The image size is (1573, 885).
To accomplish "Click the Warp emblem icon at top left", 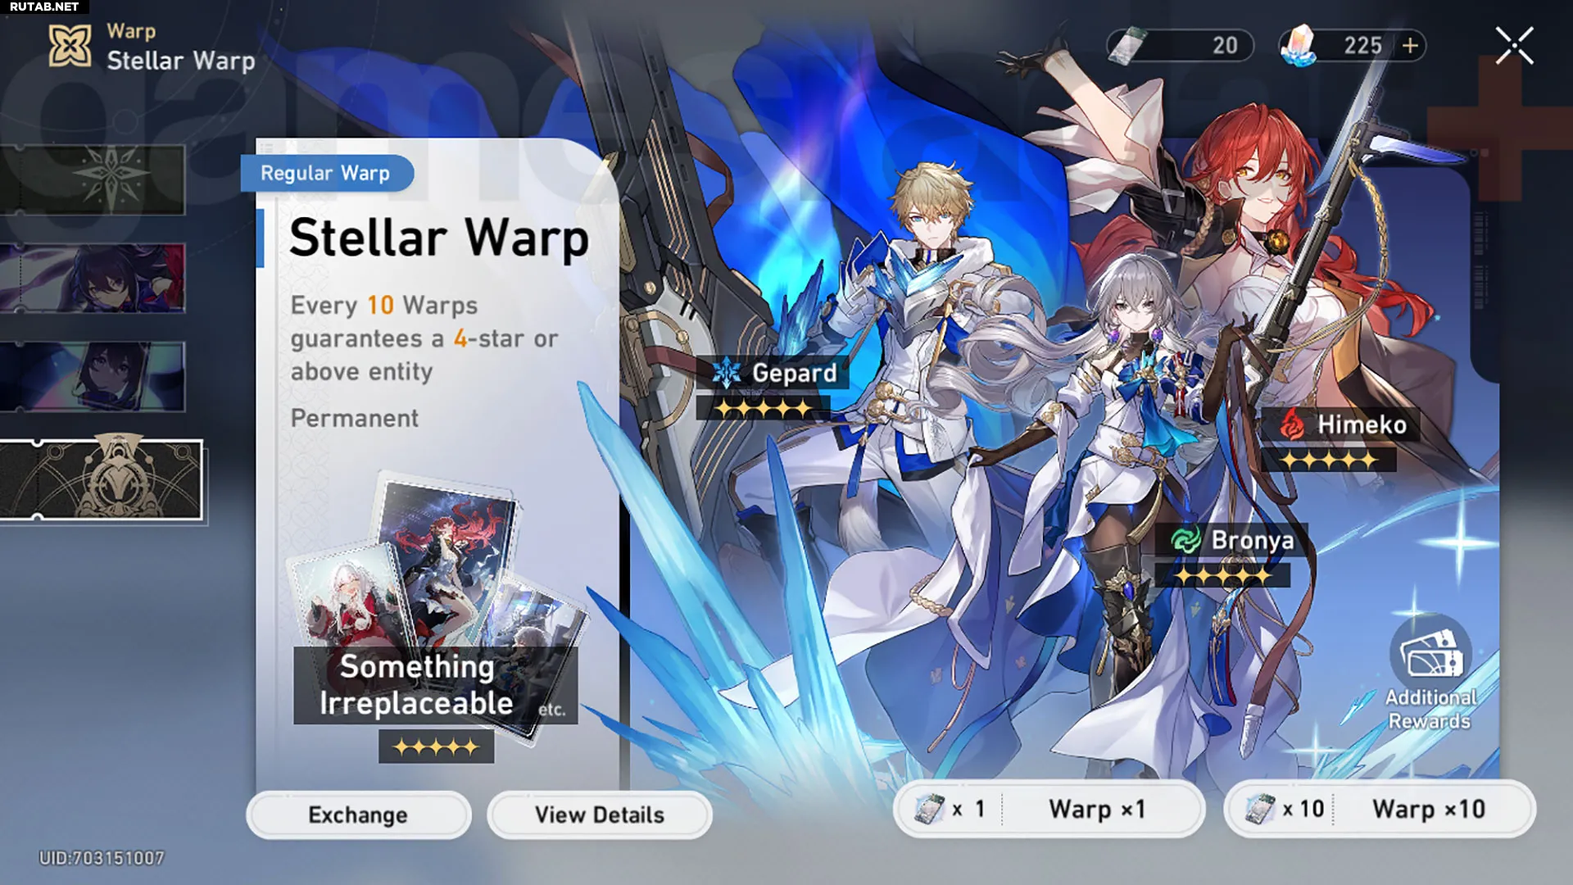I will pos(70,46).
